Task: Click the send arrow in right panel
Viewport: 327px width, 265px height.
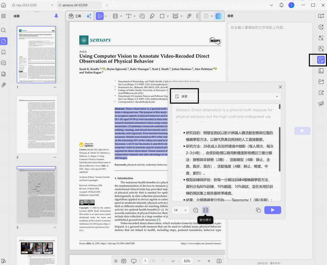Action: tap(302, 131)
